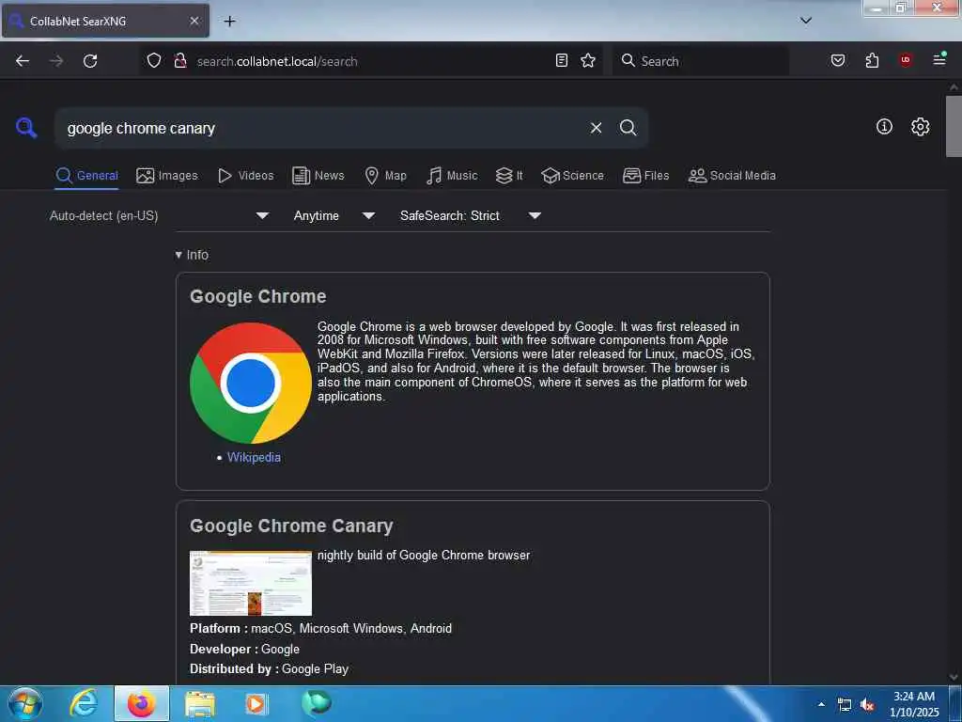This screenshot has width=962, height=722.
Task: Collapse the Info section
Action: pos(192,255)
